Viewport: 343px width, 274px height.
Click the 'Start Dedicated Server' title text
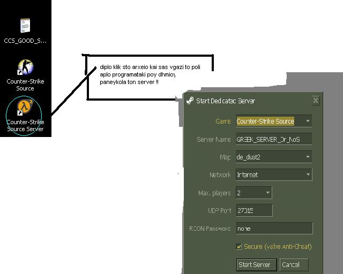pos(226,101)
